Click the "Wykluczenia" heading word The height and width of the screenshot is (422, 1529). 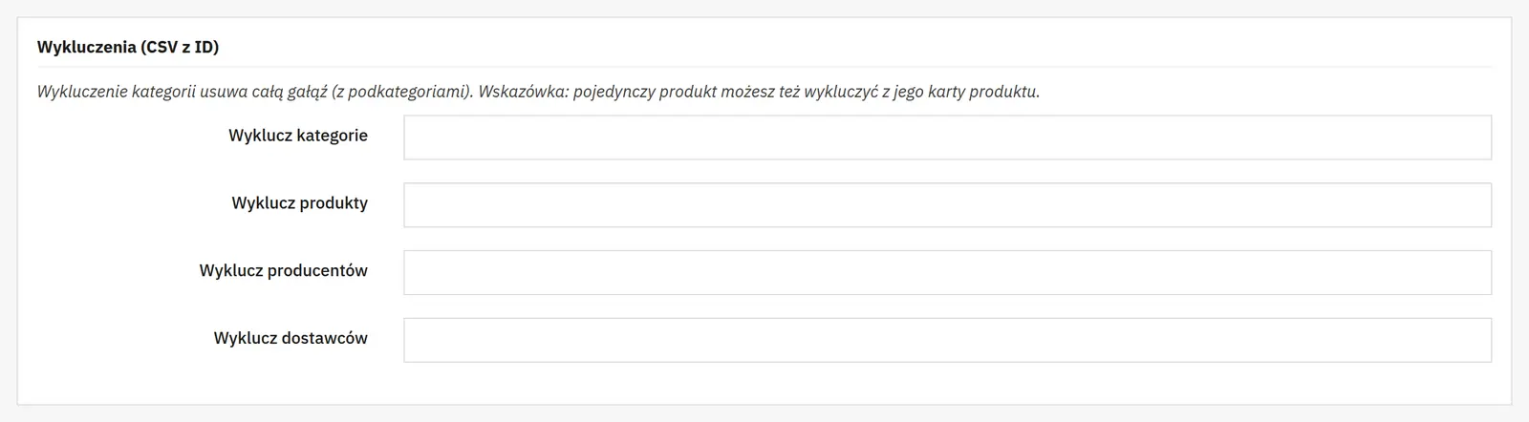pyautogui.click(x=86, y=47)
